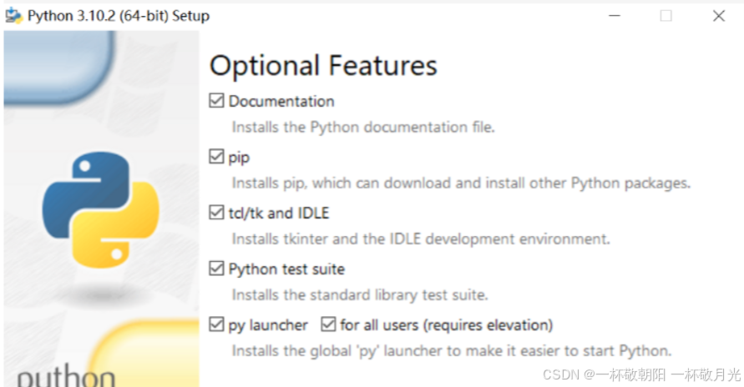
Task: Uncheck the Documentation checkbox
Action: point(216,100)
